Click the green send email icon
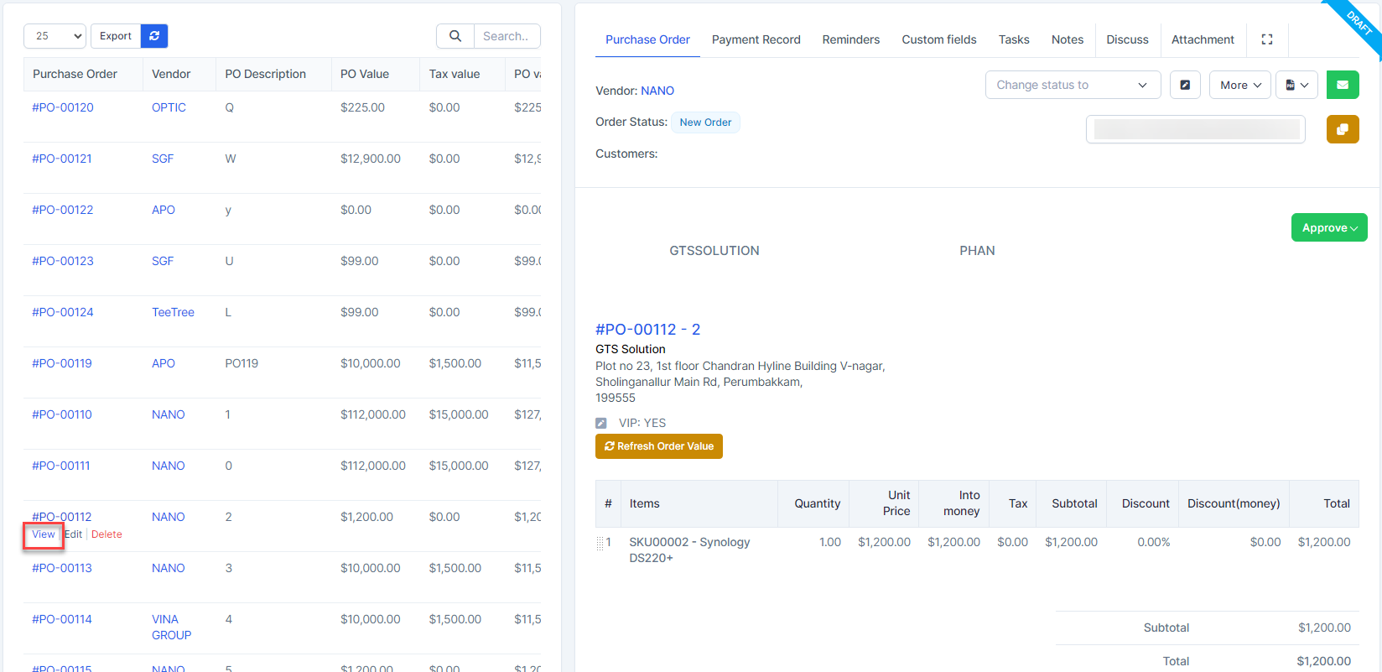 (1342, 85)
